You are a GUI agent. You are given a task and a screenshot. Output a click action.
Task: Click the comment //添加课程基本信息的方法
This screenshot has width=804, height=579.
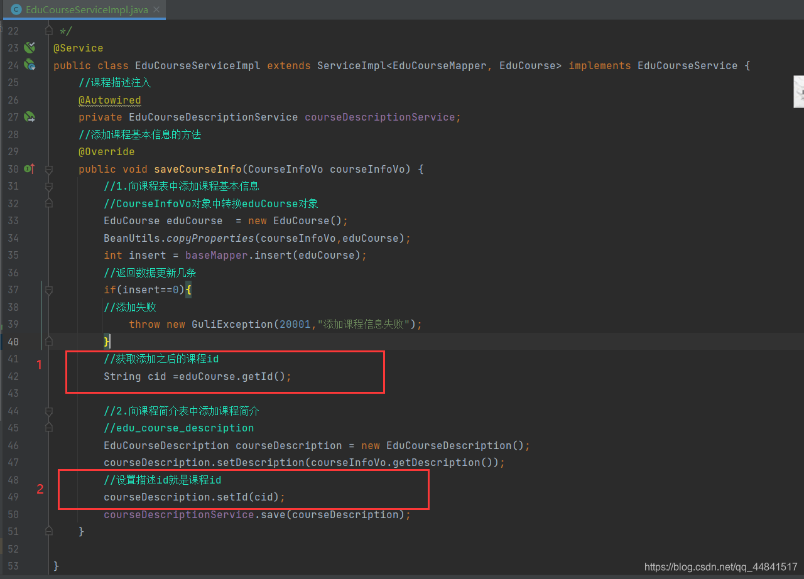point(140,134)
